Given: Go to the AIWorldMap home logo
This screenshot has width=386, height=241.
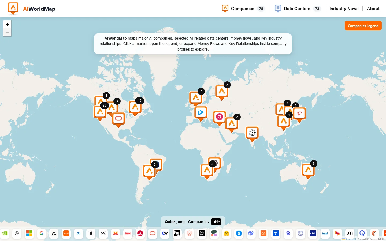Looking at the screenshot, I should tap(32, 9).
